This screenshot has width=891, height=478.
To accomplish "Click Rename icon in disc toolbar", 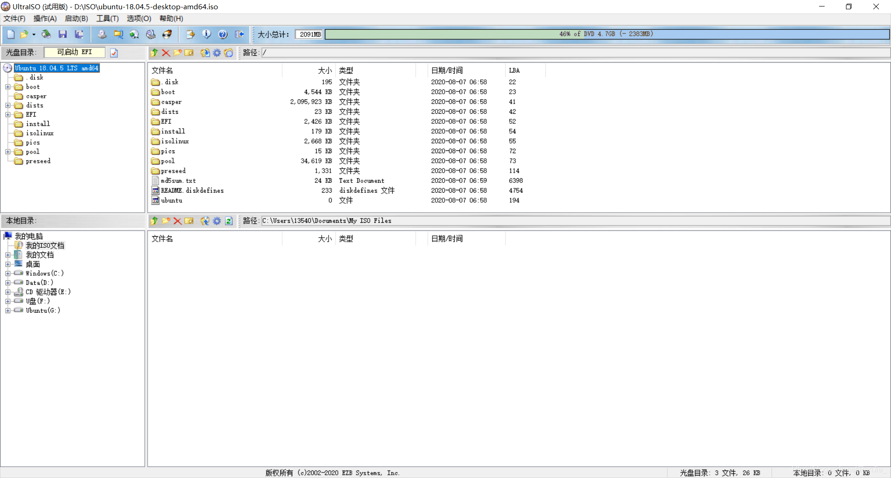I will [189, 53].
